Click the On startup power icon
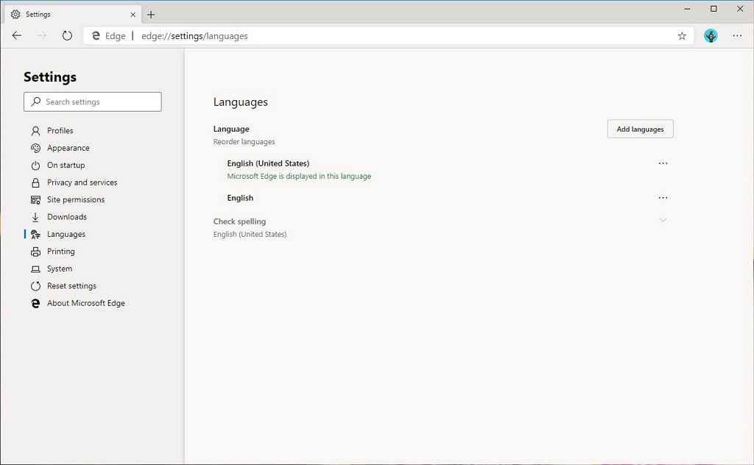The width and height of the screenshot is (754, 465). [35, 166]
